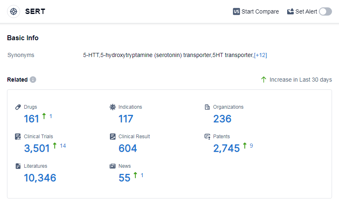Viewport: 339px width, 210px height.
Task: Click the Clinical Trials icon
Action: (x=18, y=137)
